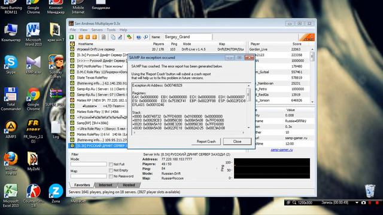The image size is (383, 215).
Task: Open the Mozilla Firefox desktop icon
Action: pyautogui.click(x=11, y=163)
